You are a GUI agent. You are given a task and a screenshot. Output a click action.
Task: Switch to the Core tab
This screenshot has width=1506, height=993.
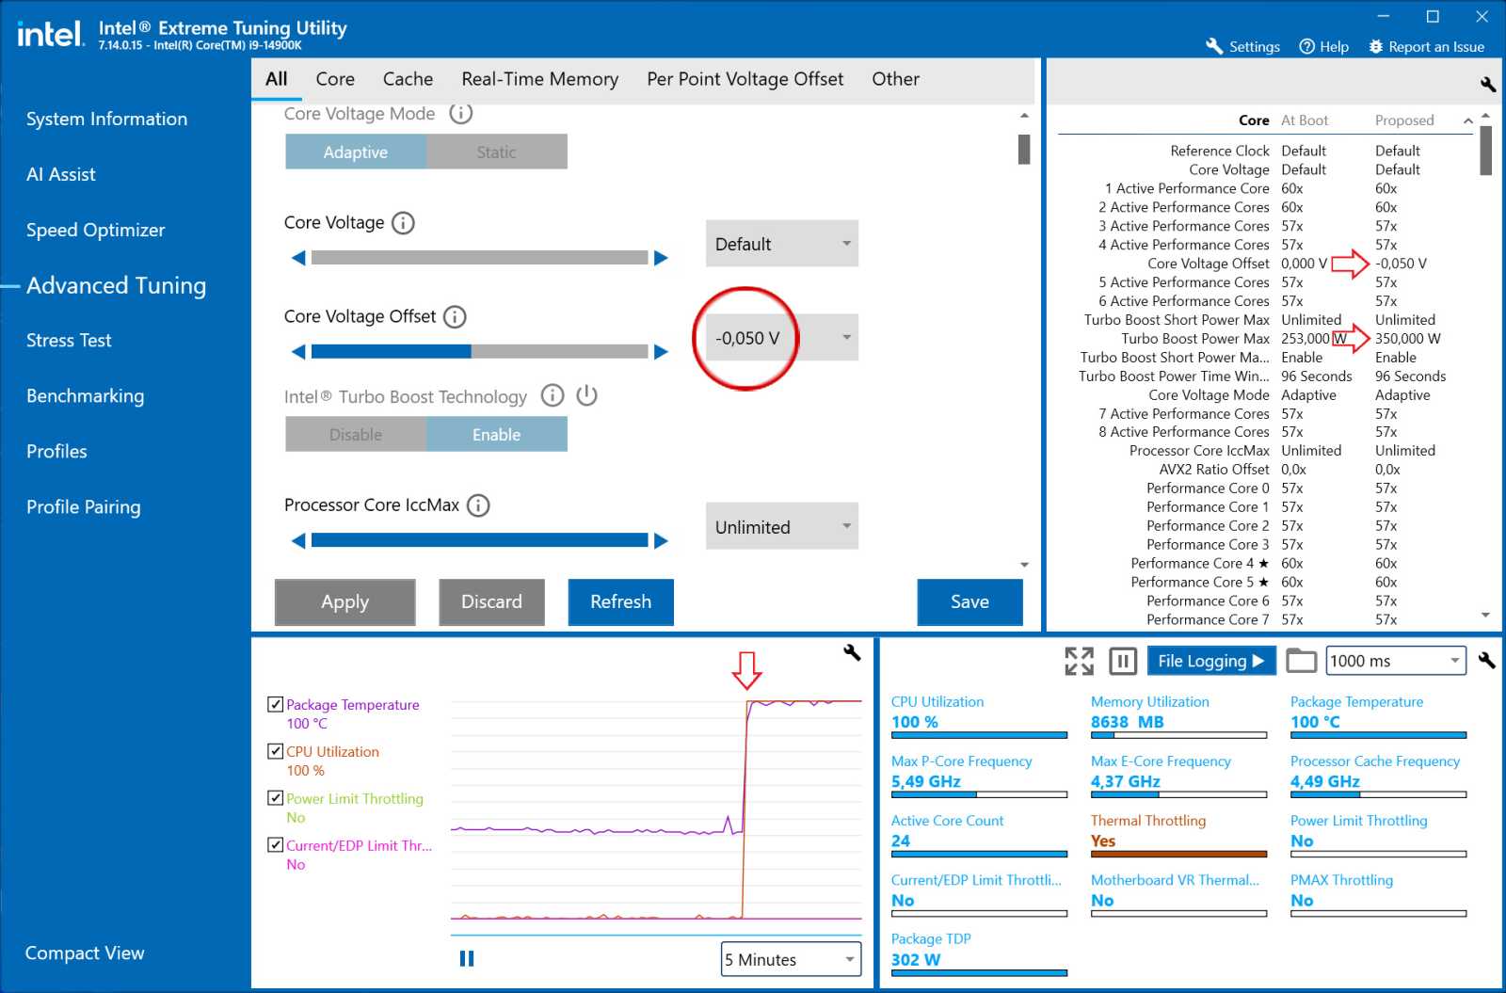[335, 79]
